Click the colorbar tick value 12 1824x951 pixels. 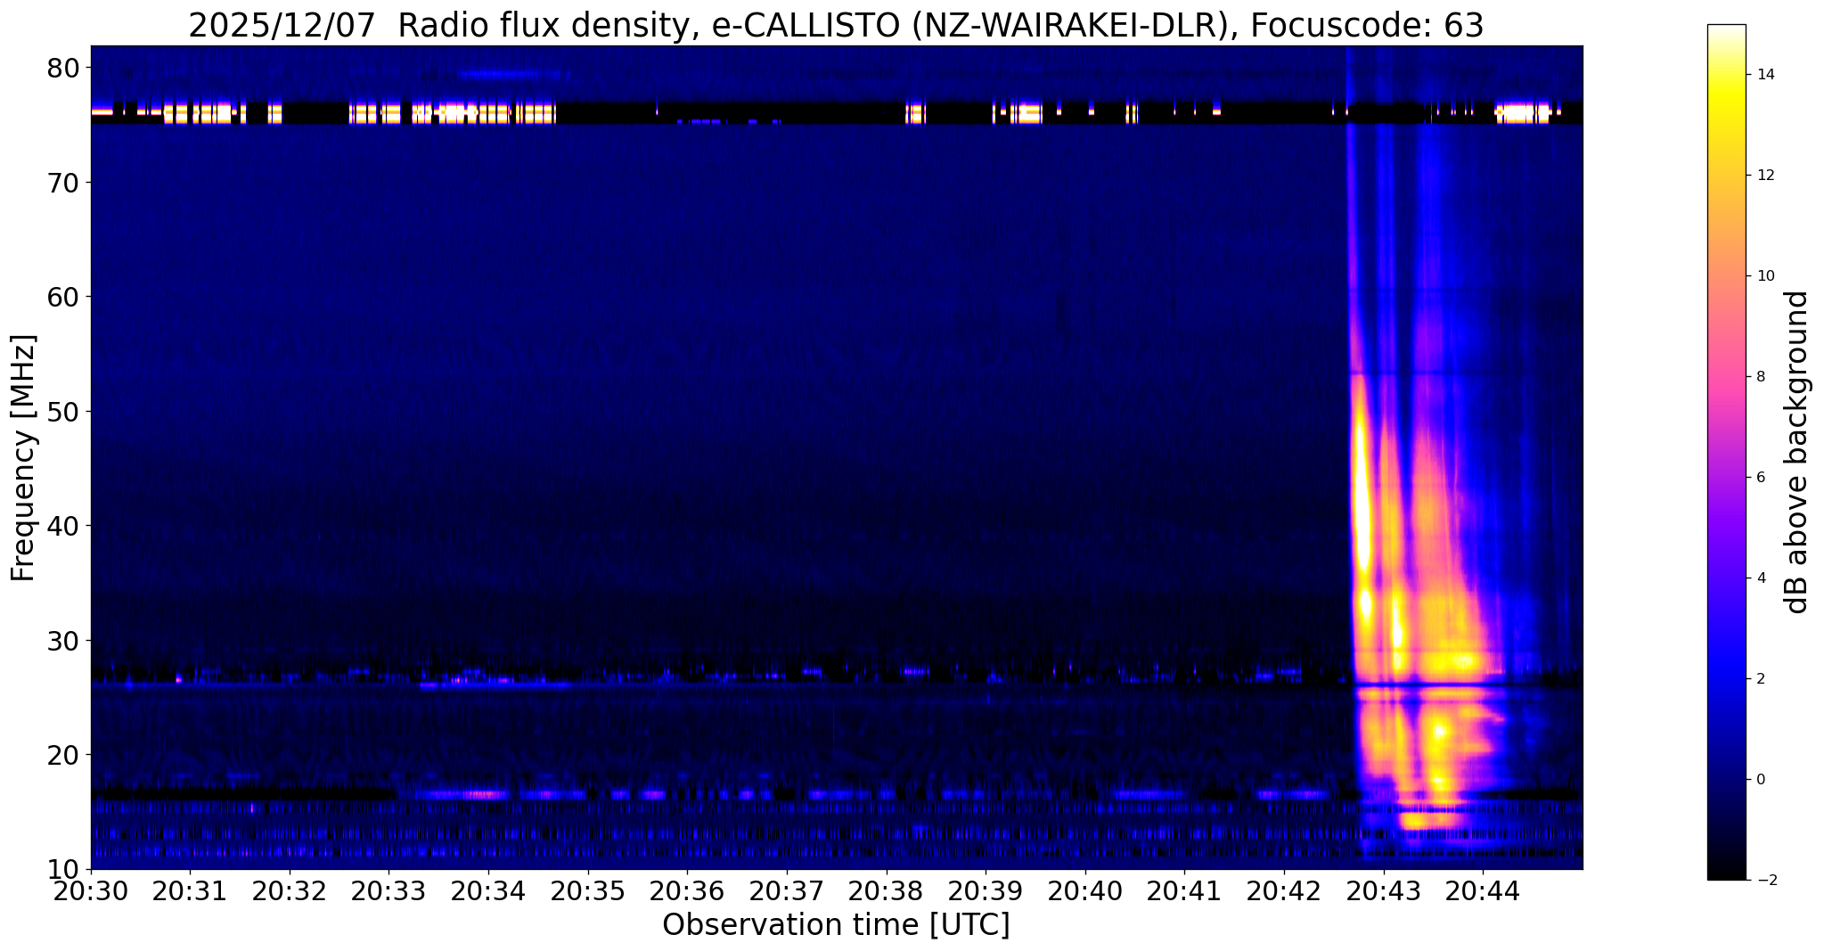1763,176
